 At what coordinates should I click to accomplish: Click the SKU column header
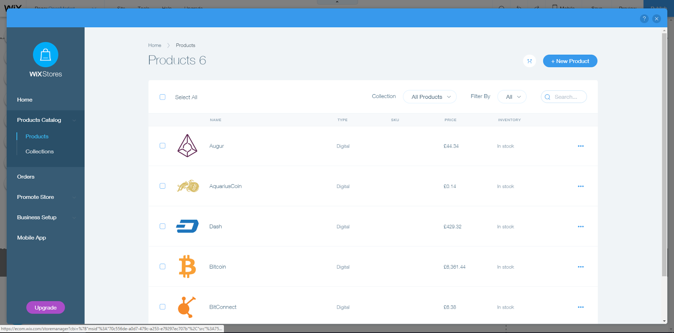pyautogui.click(x=395, y=120)
